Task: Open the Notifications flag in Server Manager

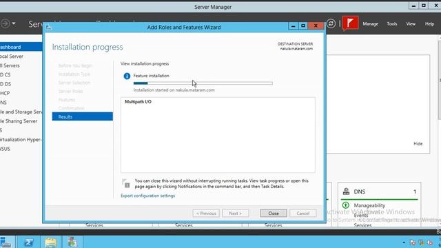Action: click(350, 23)
